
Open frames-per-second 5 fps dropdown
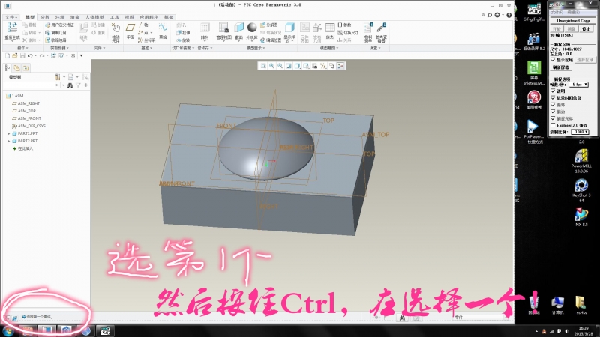click(578, 85)
